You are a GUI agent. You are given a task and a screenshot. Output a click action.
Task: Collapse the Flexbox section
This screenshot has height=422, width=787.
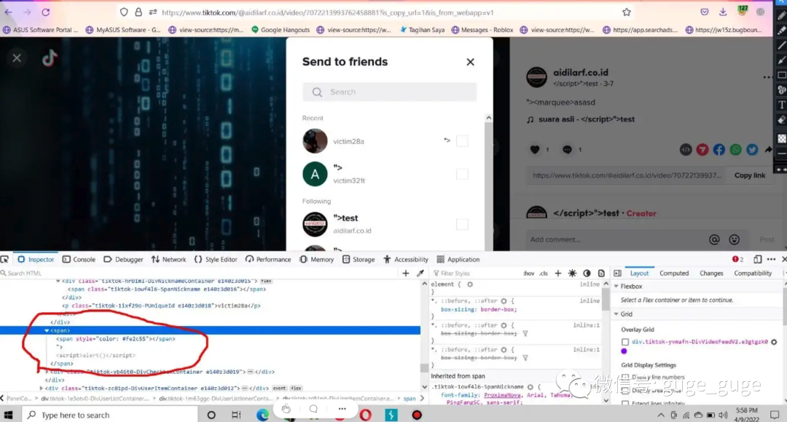tap(616, 286)
